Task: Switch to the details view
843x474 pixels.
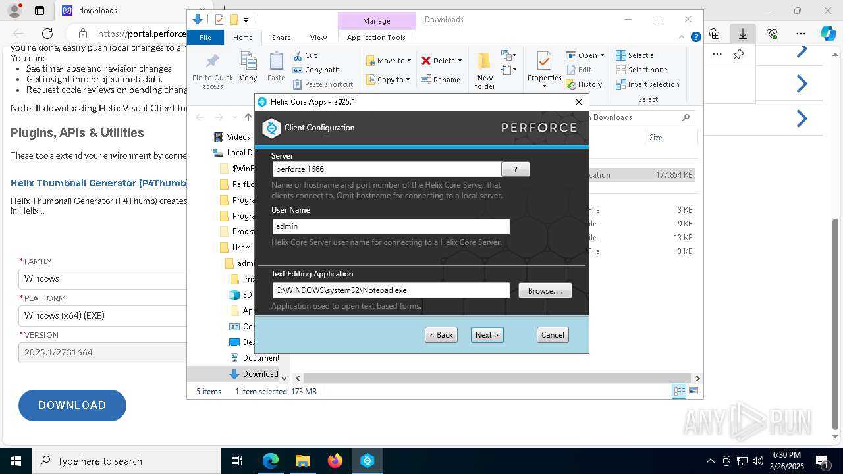Action: (x=679, y=392)
